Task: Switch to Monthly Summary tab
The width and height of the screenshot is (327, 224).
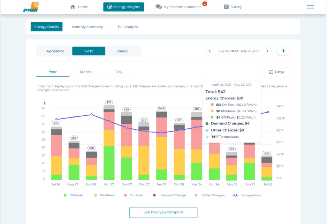Action: 87,27
